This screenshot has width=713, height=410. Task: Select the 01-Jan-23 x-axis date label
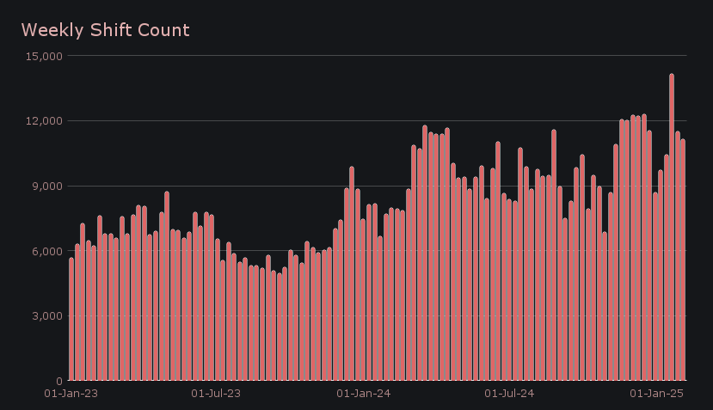click(x=71, y=394)
